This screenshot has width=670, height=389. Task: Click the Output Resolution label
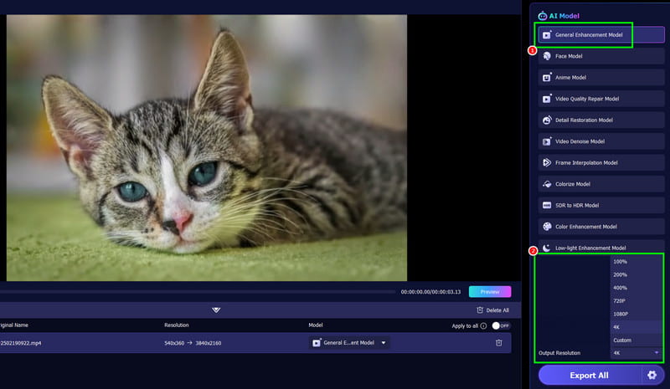coord(559,353)
